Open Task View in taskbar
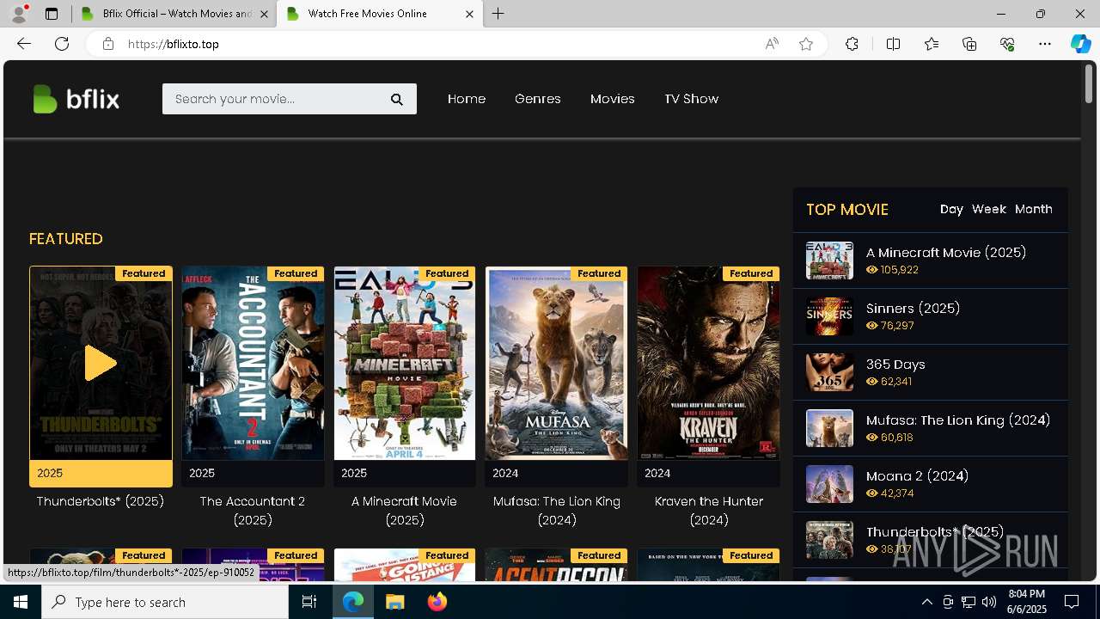This screenshot has height=619, width=1100. click(x=309, y=602)
